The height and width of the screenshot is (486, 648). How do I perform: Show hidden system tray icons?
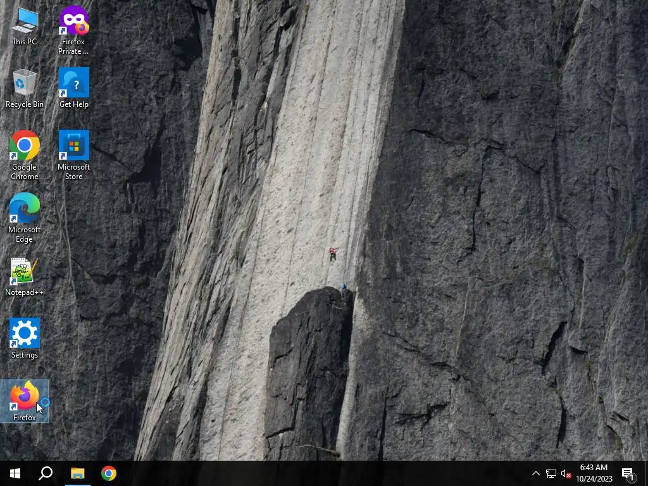click(535, 473)
